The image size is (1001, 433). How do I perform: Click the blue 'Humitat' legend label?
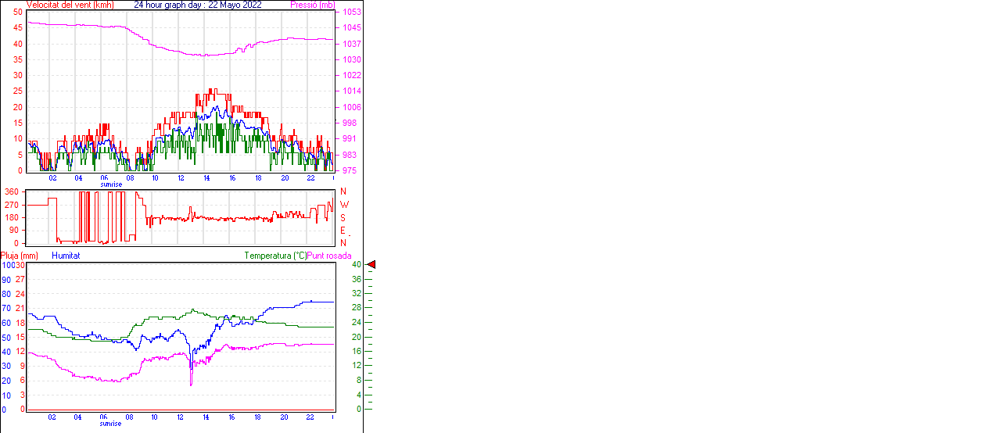tap(66, 256)
